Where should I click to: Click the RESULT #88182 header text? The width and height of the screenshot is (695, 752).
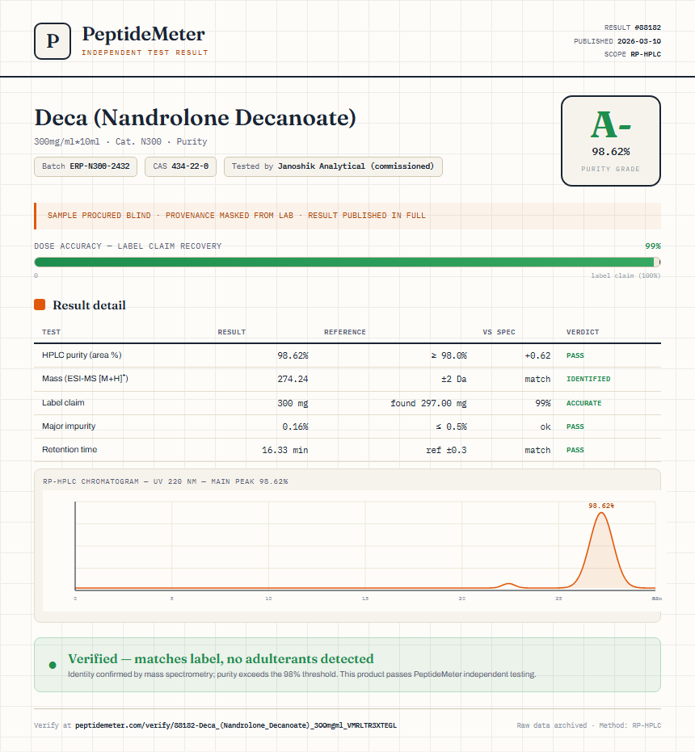pos(632,27)
